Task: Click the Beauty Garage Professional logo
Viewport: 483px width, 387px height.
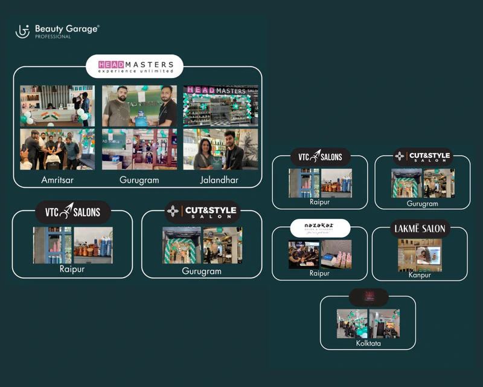Action: pos(57,31)
